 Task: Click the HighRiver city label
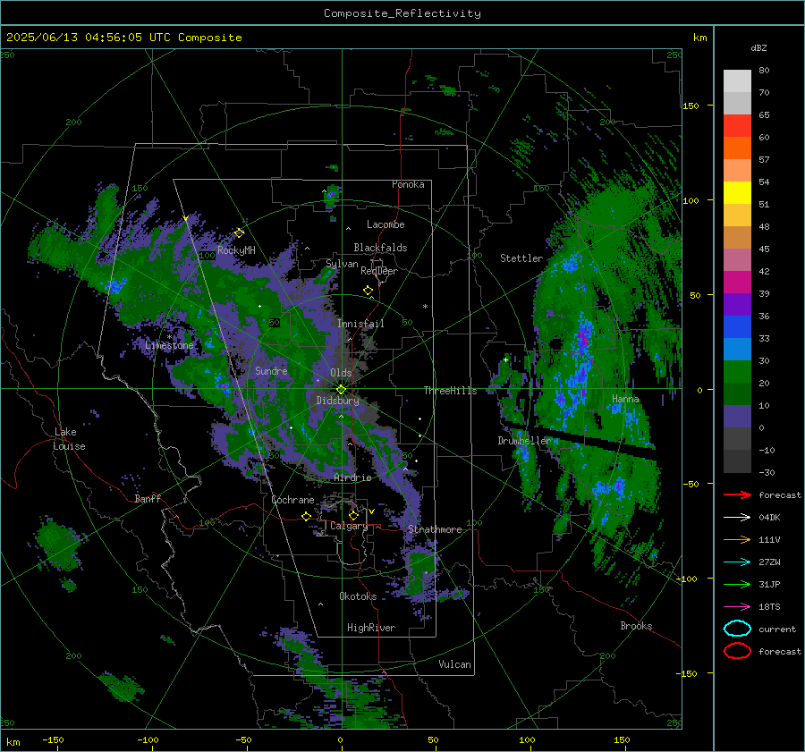pyautogui.click(x=371, y=628)
